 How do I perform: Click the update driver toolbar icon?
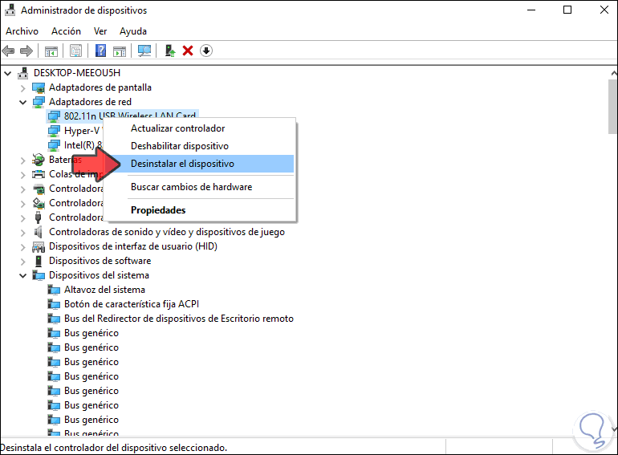[x=170, y=51]
